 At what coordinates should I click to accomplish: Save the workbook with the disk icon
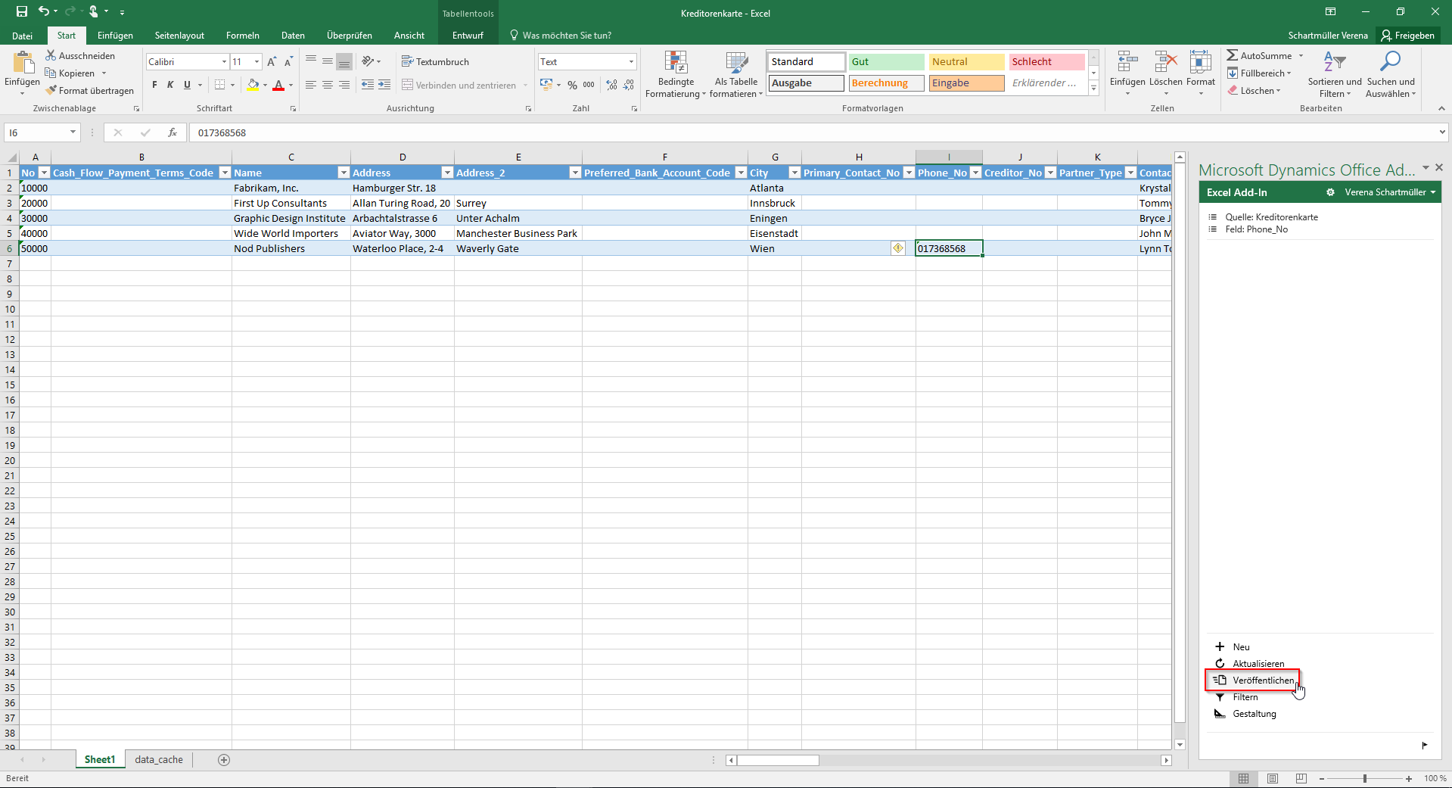pos(21,11)
